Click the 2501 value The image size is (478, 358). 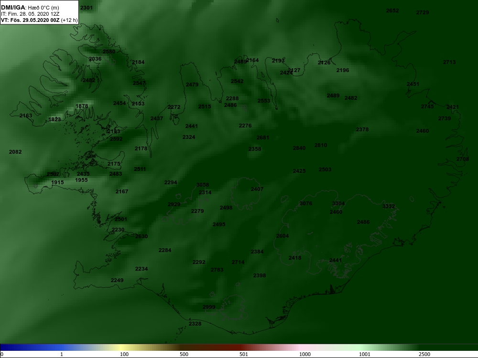click(x=121, y=219)
